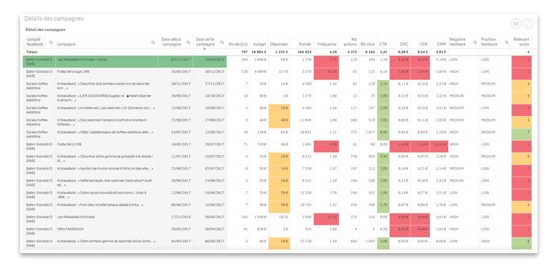Screen dimensions: 557x266
Task: Sort by Durée (jrs) column header
Action: [x=238, y=45]
